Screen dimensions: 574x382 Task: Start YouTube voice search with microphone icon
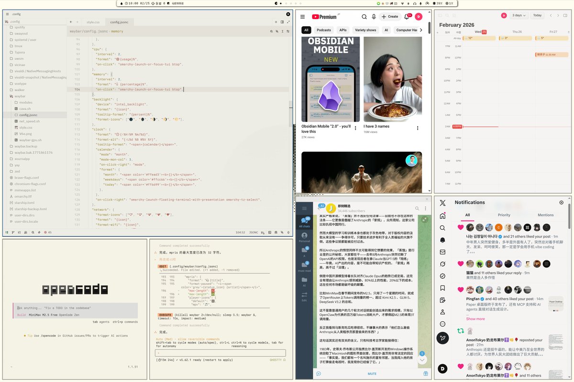(374, 17)
